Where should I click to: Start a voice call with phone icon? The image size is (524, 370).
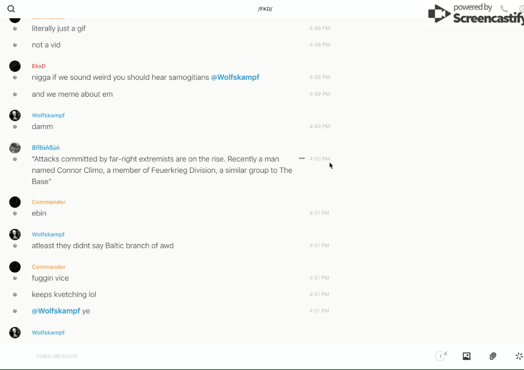point(504,9)
